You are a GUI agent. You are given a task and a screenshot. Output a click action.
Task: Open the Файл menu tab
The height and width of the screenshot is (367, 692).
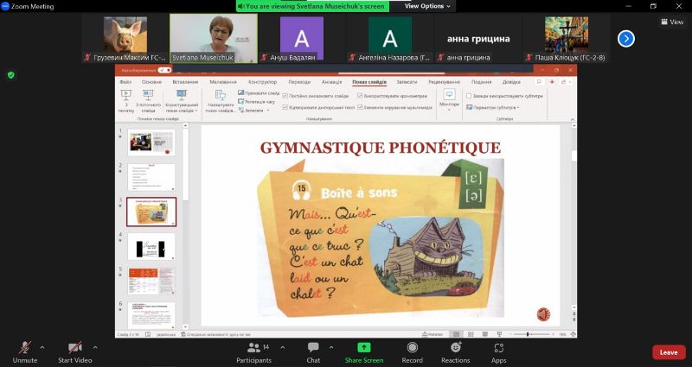click(x=125, y=82)
